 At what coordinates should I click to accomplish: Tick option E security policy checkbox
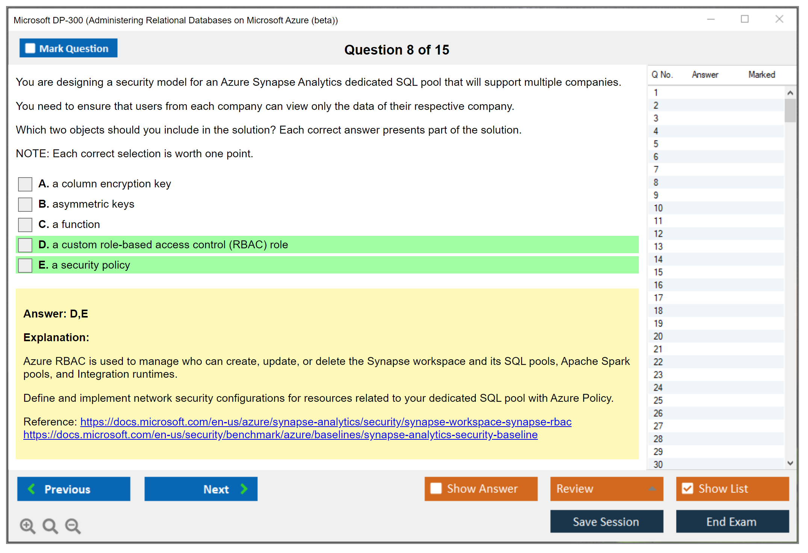click(25, 265)
